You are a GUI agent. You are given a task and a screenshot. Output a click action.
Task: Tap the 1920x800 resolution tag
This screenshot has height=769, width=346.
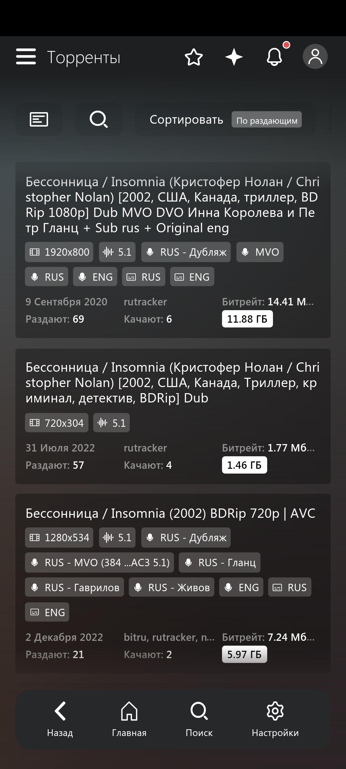[x=59, y=252]
